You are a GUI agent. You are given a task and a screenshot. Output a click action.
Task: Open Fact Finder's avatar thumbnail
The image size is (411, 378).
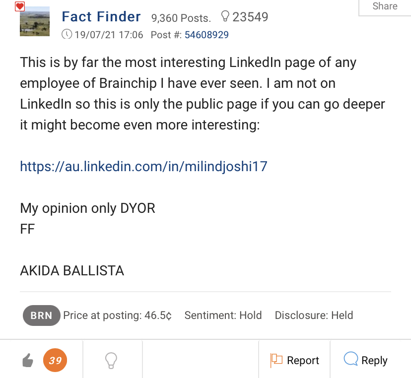[35, 21]
